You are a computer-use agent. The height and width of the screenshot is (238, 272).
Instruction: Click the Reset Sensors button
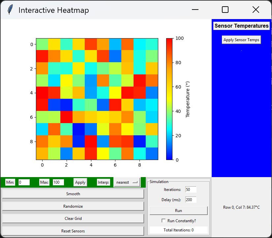tap(73, 231)
